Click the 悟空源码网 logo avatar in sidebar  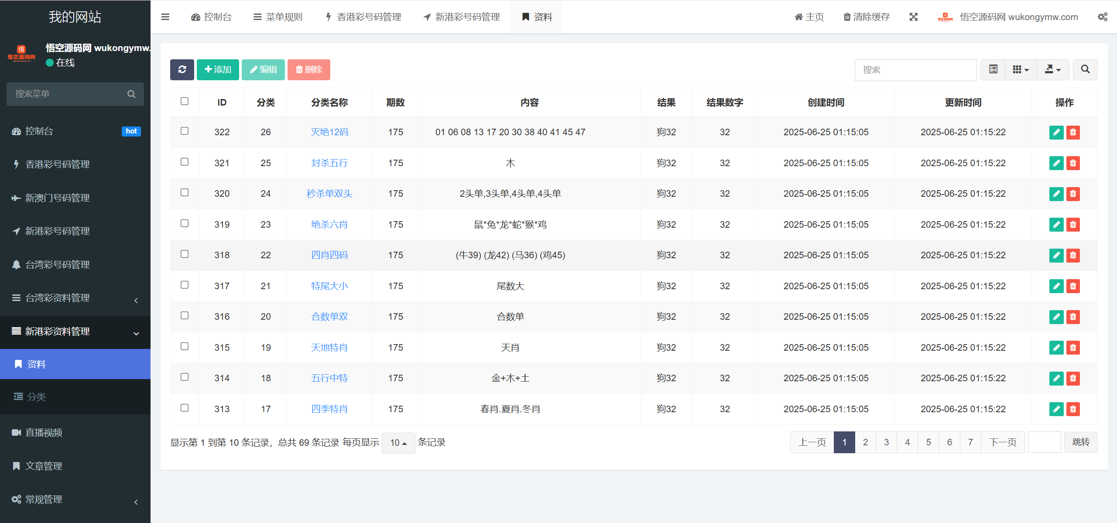(x=21, y=54)
